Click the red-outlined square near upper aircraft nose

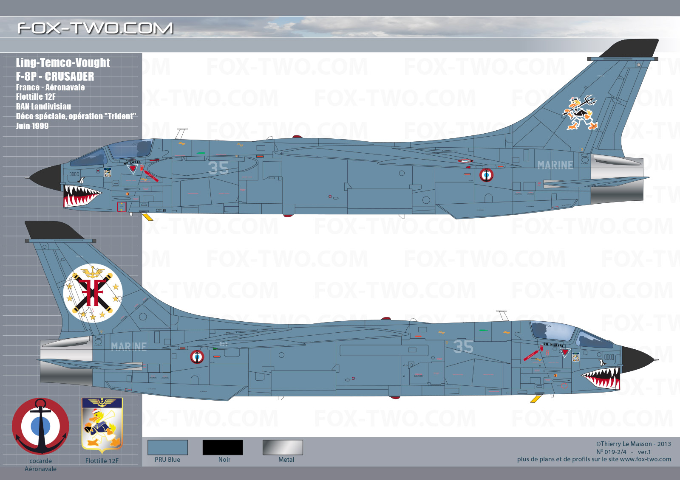(122, 207)
